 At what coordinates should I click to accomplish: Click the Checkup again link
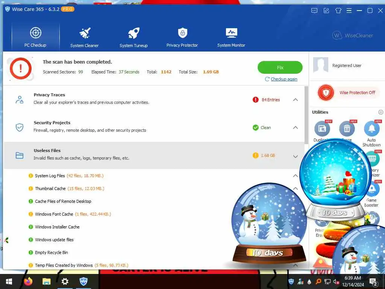coord(284,79)
